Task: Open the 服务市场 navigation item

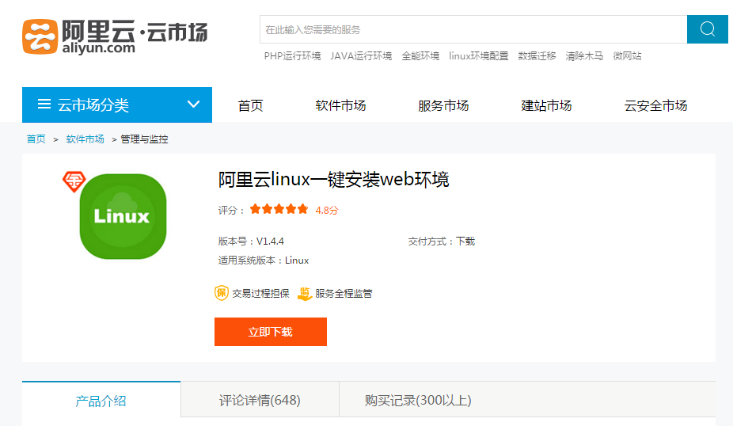Action: click(x=443, y=105)
